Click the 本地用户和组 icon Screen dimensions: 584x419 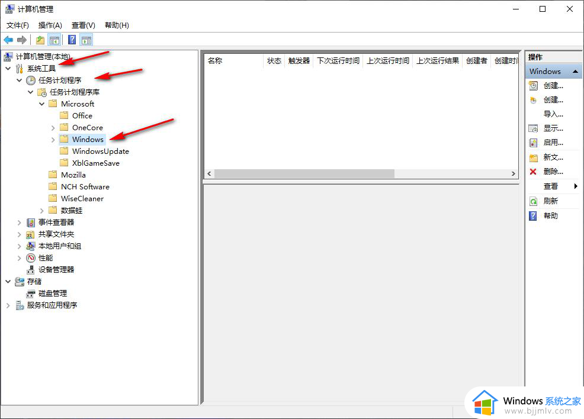(x=31, y=246)
